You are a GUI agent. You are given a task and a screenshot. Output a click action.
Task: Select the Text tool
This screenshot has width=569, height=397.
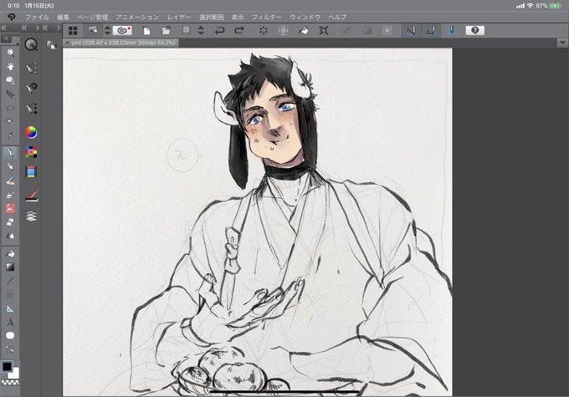10,322
